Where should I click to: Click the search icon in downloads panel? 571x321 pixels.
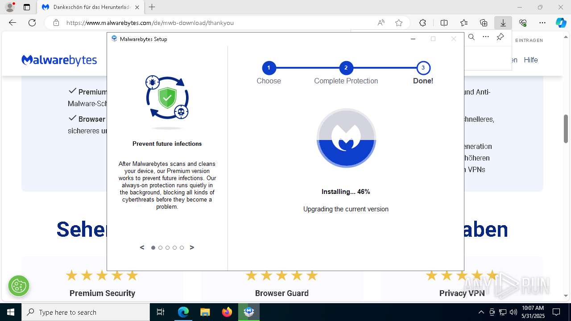coord(472,37)
